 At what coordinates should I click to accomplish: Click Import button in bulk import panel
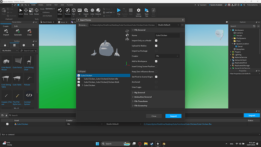(252, 115)
